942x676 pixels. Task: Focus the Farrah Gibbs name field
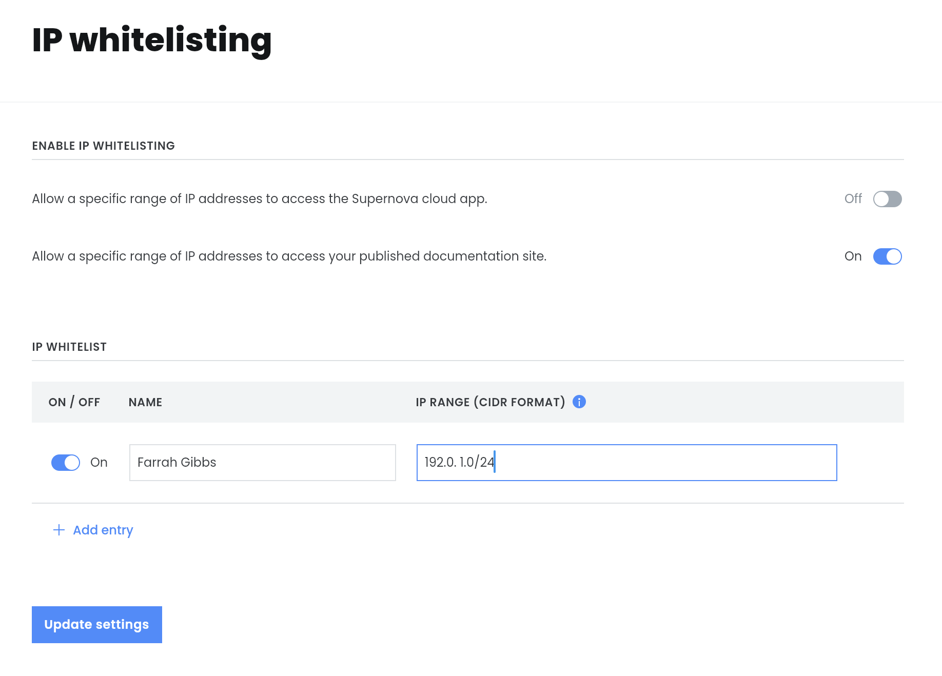tap(263, 463)
